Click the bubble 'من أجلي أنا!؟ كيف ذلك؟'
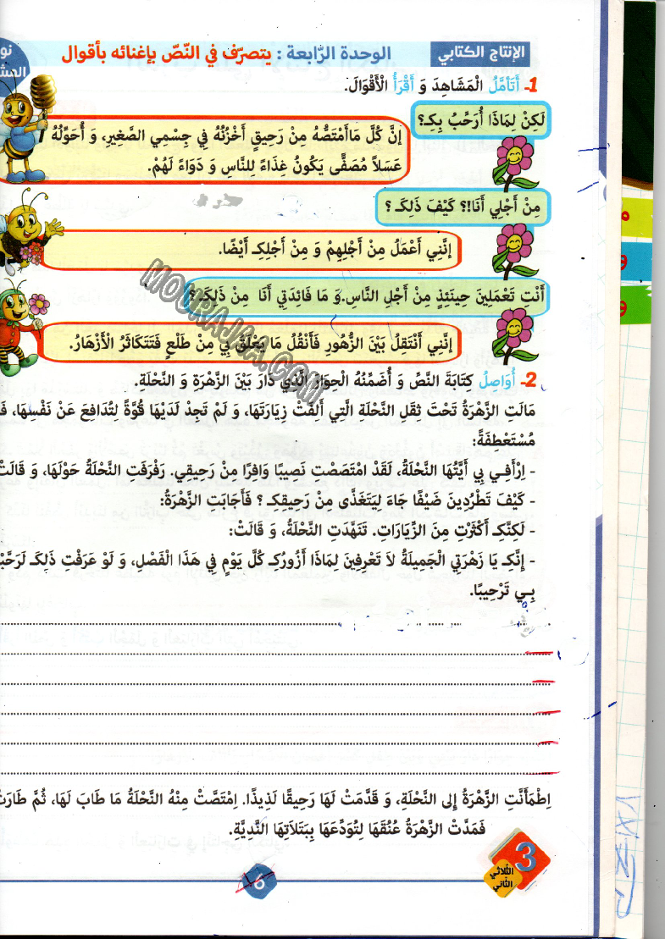Viewport: 665px width, 939px height. click(x=463, y=207)
